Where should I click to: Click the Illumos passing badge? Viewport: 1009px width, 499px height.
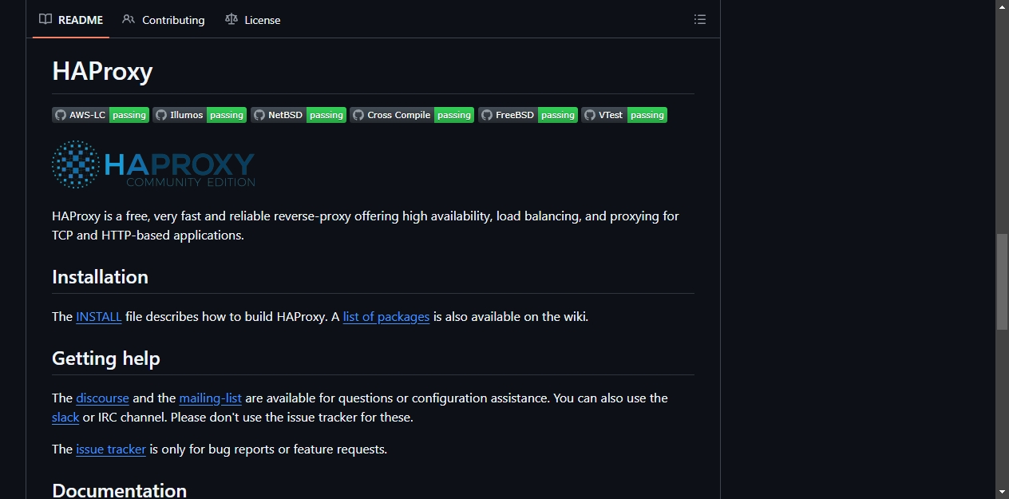200,115
